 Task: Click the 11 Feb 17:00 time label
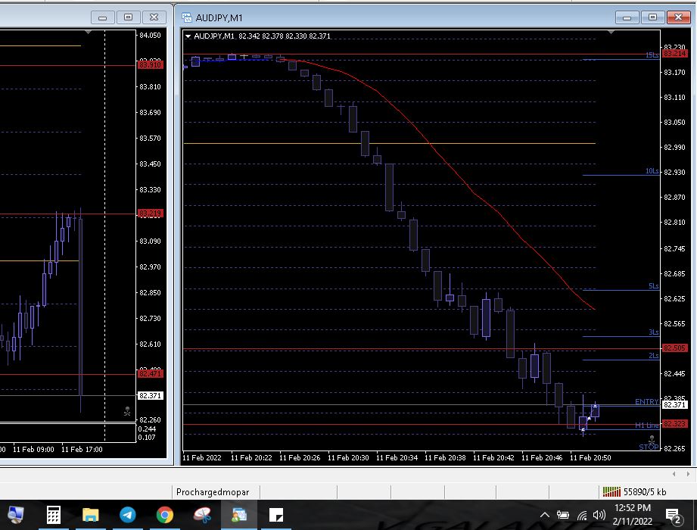[82, 450]
